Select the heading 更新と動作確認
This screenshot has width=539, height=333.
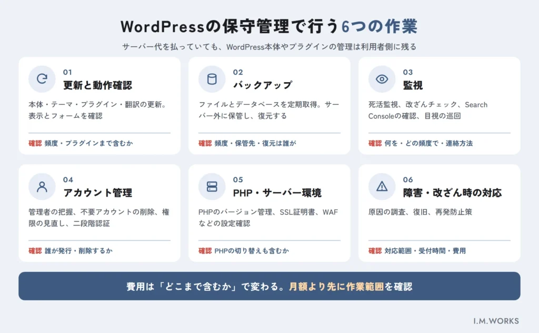point(97,85)
